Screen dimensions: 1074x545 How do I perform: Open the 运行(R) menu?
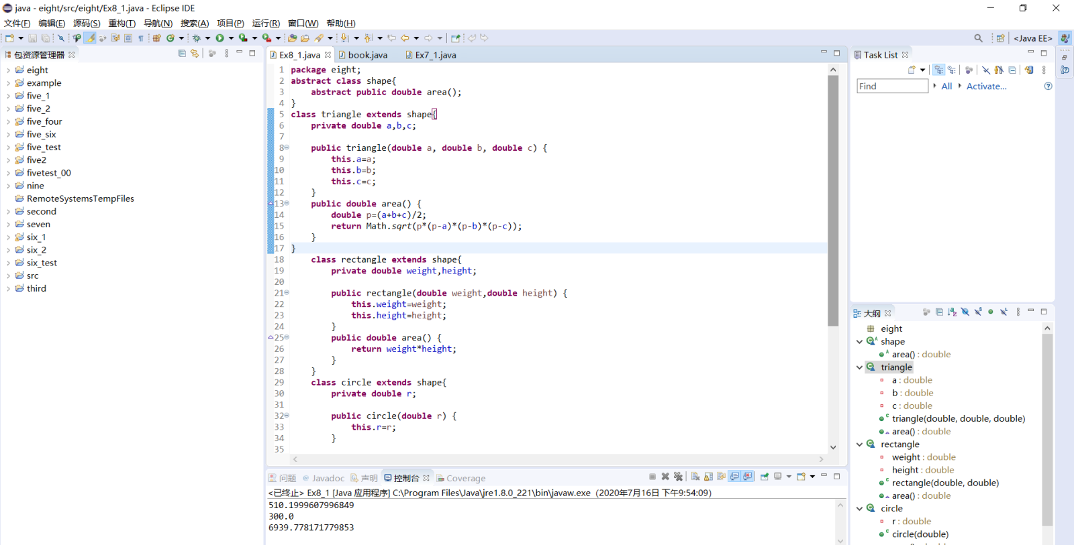pyautogui.click(x=266, y=23)
